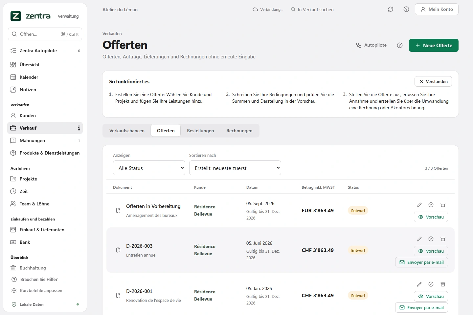The image size is (473, 315).
Task: Go to Kunden in the sidebar
Action: [x=45, y=115]
